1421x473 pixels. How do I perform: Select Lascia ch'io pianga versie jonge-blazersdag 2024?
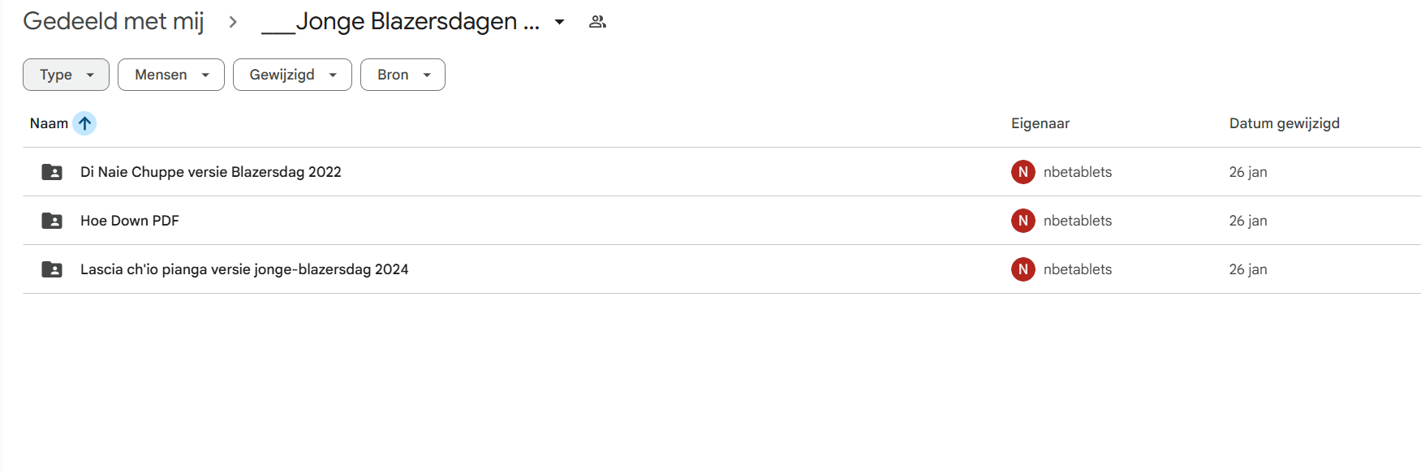pyautogui.click(x=243, y=269)
